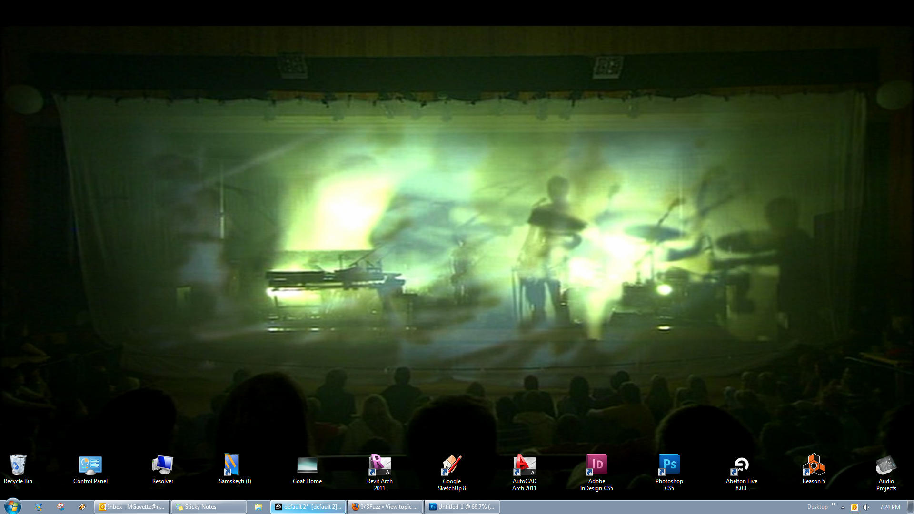The width and height of the screenshot is (914, 514).
Task: Show hidden system tray icons arrow
Action: pos(843,507)
